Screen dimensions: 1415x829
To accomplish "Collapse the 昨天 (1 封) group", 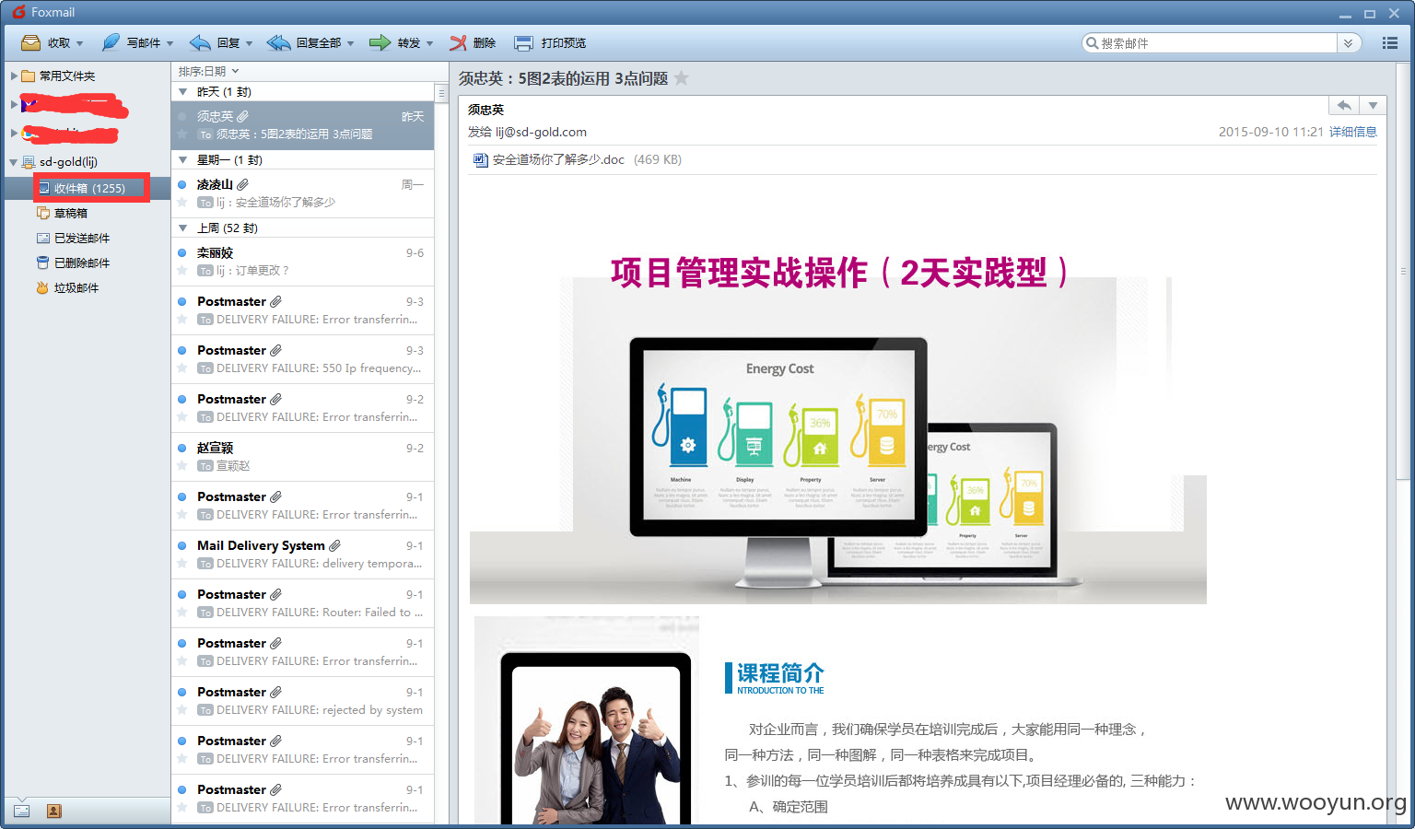I will pos(182,92).
